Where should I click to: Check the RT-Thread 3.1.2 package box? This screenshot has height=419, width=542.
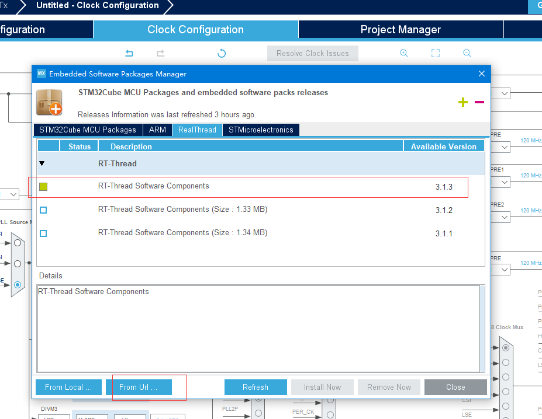click(x=43, y=210)
